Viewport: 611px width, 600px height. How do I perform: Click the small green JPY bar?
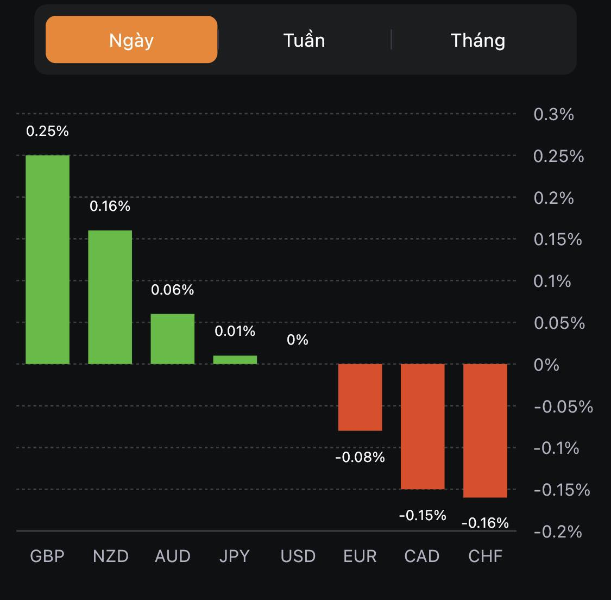tap(235, 360)
